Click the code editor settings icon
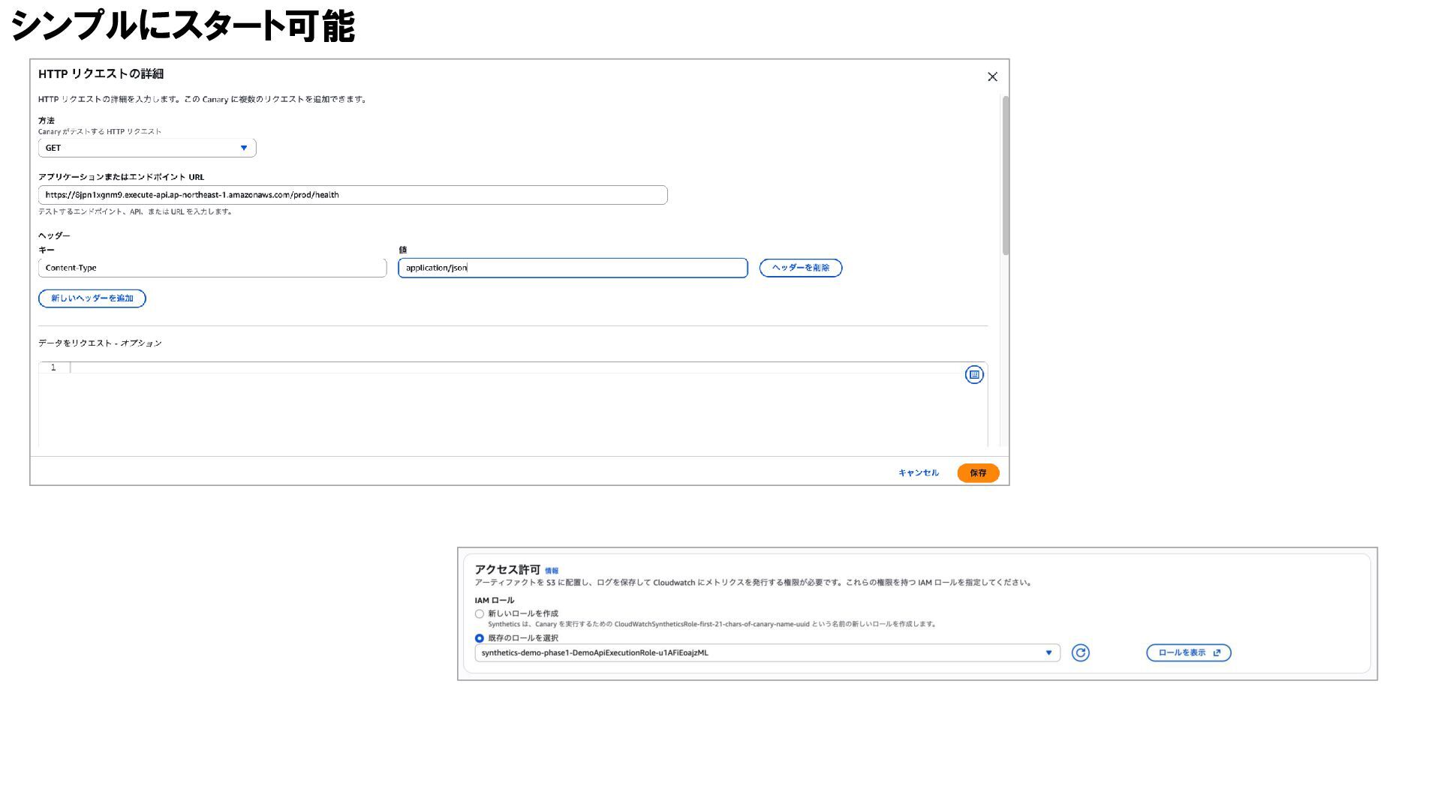1441x810 pixels. 973,374
